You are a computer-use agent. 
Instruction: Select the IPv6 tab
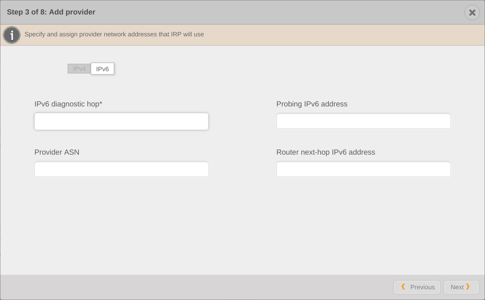pyautogui.click(x=103, y=69)
